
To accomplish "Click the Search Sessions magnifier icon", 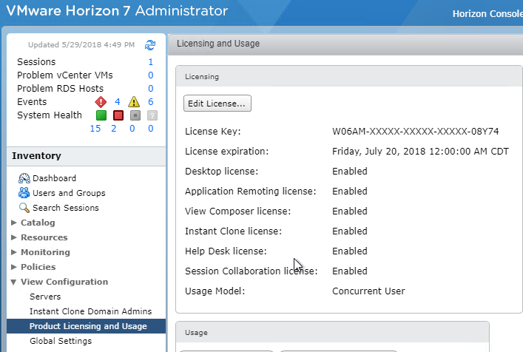I will click(x=24, y=208).
